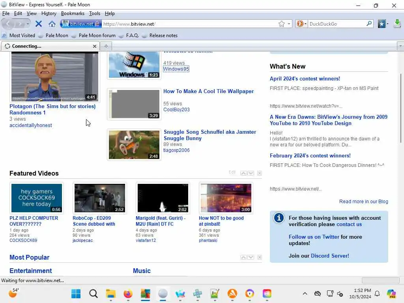
Task: Open the Bookmarks menu
Action: (x=73, y=13)
